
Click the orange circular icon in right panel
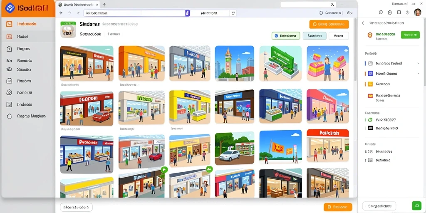[x=369, y=35]
